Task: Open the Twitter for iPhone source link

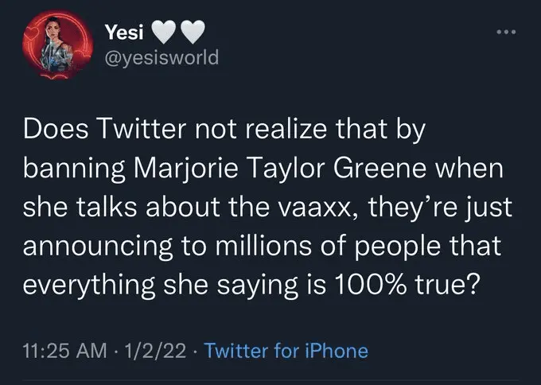Action: (286, 351)
